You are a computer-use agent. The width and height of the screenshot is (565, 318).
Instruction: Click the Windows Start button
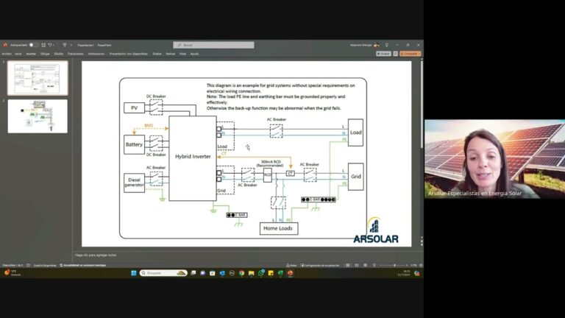(x=132, y=273)
